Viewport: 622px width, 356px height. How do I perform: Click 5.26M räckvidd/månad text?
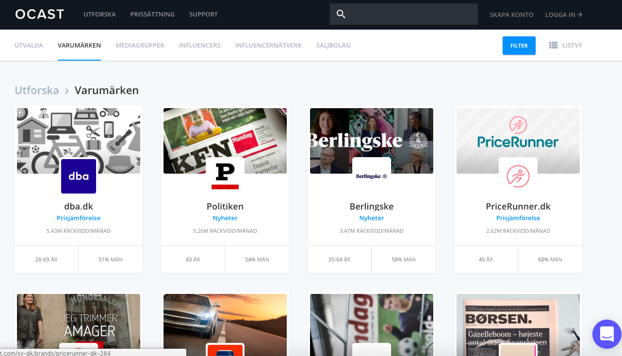[x=225, y=231]
